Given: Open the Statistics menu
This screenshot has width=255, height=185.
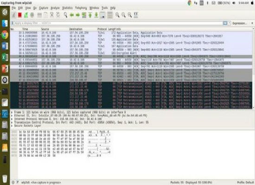Looking at the screenshot, I should 67,8.
